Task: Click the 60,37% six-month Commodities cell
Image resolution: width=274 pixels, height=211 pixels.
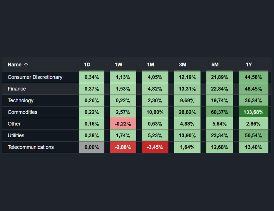Action: (219, 112)
